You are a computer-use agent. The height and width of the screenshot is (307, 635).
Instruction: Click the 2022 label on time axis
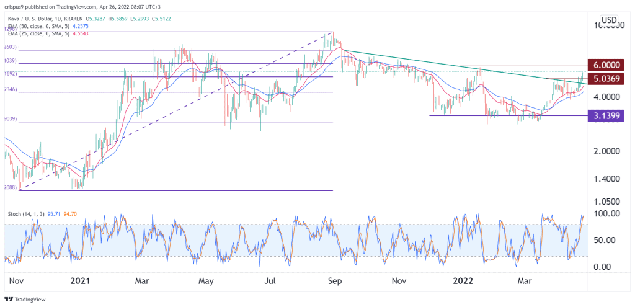tap(462, 281)
